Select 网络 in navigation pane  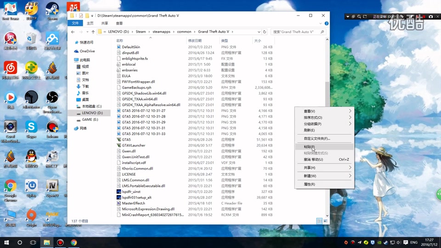tap(80, 128)
